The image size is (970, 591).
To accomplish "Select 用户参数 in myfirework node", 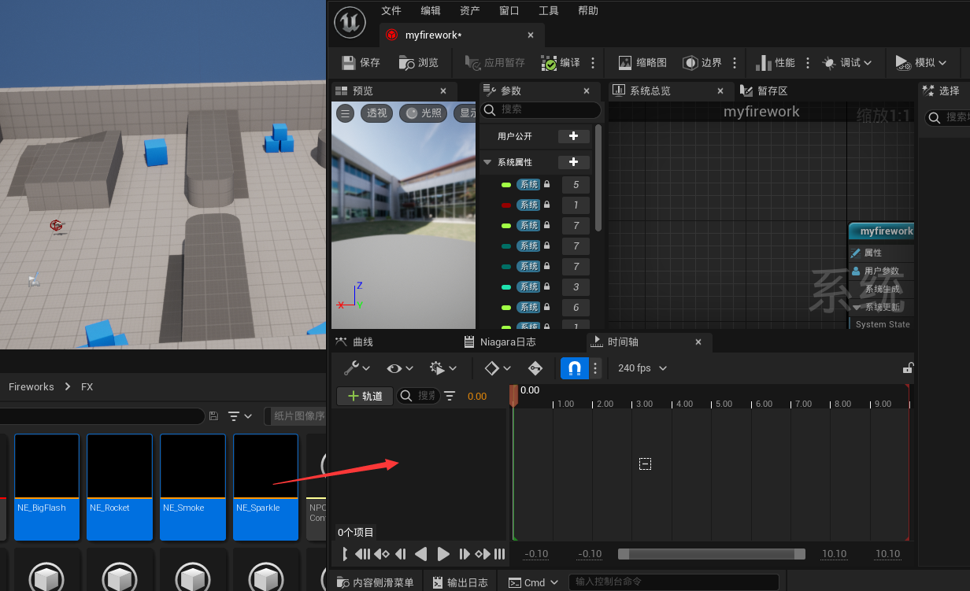I will pos(881,271).
